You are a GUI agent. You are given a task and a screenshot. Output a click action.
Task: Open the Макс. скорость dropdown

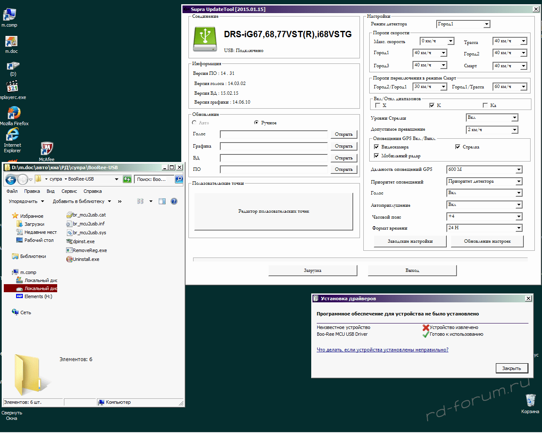point(437,41)
